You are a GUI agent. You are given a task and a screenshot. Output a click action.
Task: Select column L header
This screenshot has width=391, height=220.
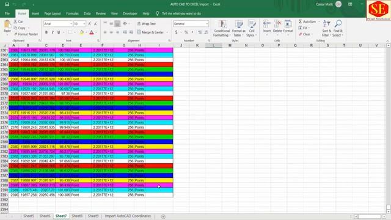pos(213,45)
